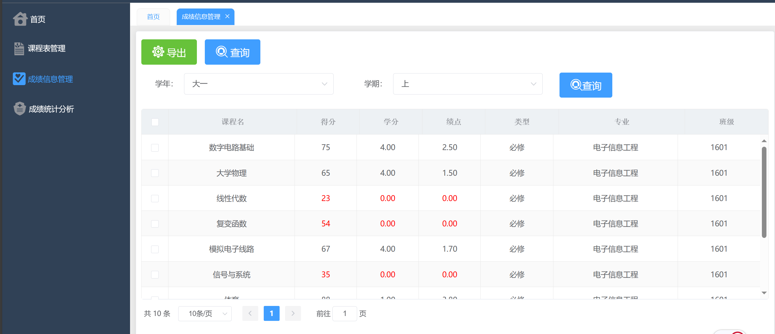Image resolution: width=775 pixels, height=334 pixels.
Task: Click the 课程表管理 document icon
Action: coord(19,48)
